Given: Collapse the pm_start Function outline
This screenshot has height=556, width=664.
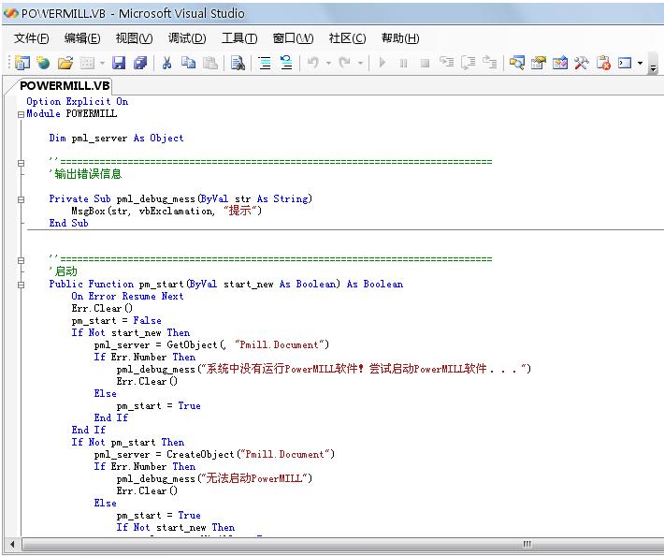Looking at the screenshot, I should [x=21, y=285].
